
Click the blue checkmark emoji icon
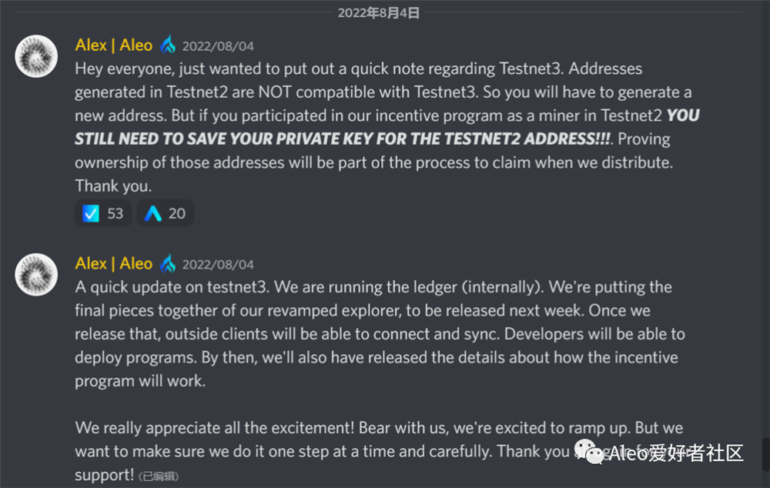(x=91, y=213)
